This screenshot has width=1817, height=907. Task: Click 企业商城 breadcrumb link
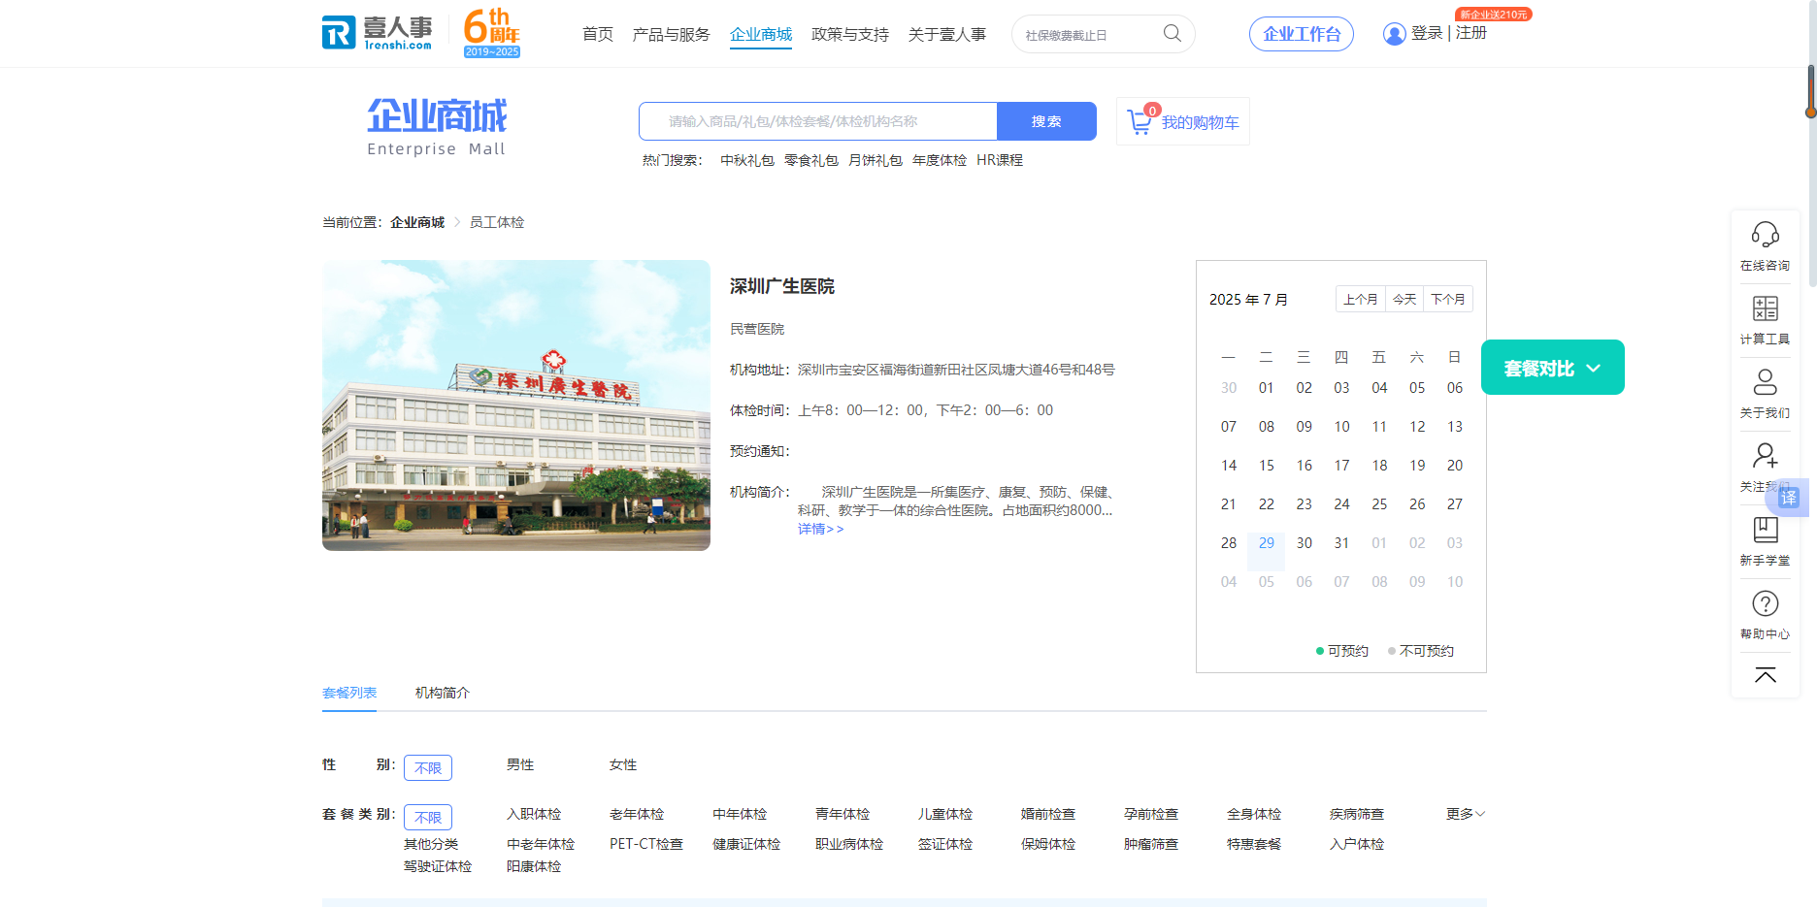point(417,222)
